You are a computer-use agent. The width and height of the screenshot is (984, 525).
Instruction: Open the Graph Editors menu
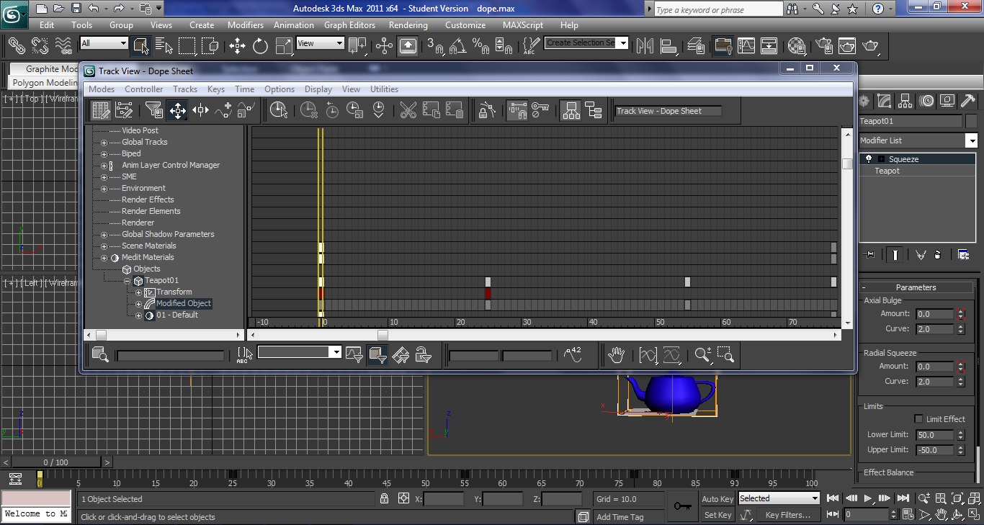point(349,24)
